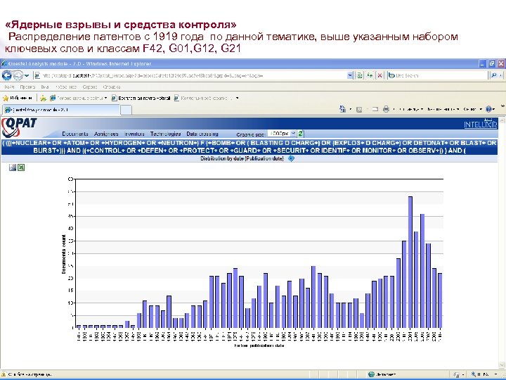The image size is (506, 380).
Task: Expand the web slice gallery dropdown arrow
Action: pyautogui.click(x=238, y=98)
